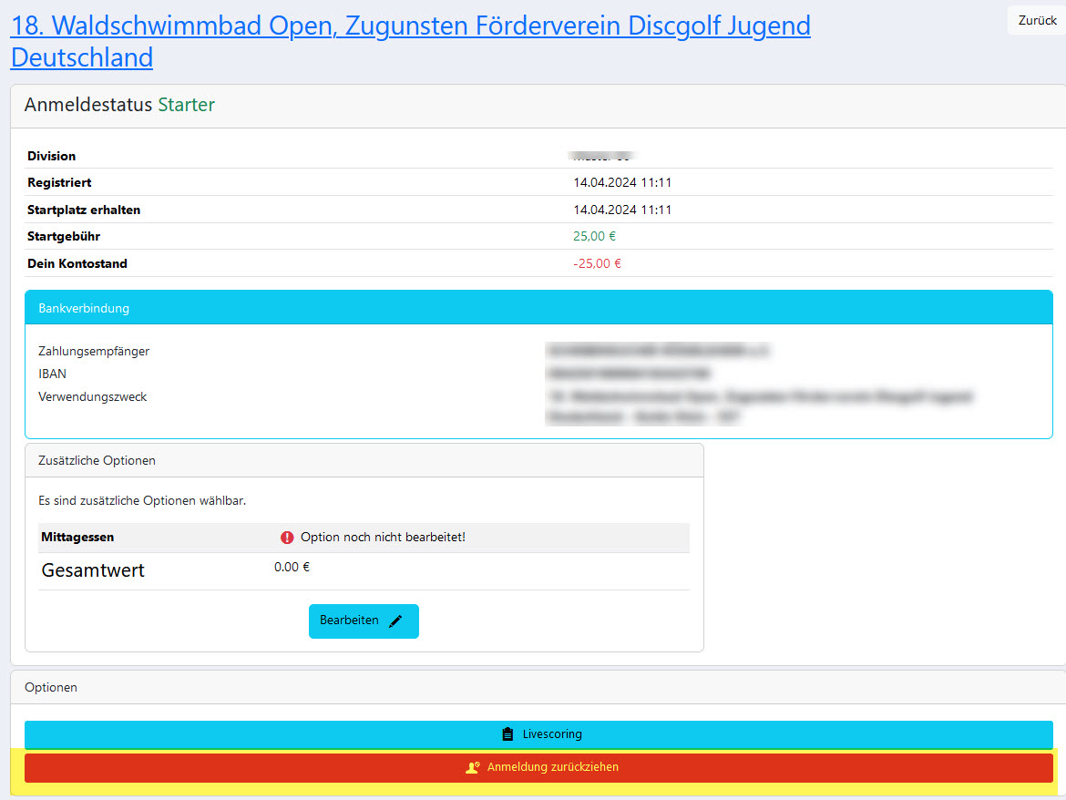
Task: Click the Bearbeiten button label
Action: (349, 621)
